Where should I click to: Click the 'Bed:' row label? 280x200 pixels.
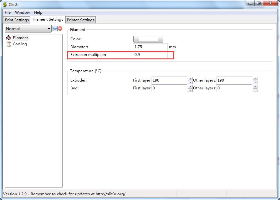tap(74, 88)
